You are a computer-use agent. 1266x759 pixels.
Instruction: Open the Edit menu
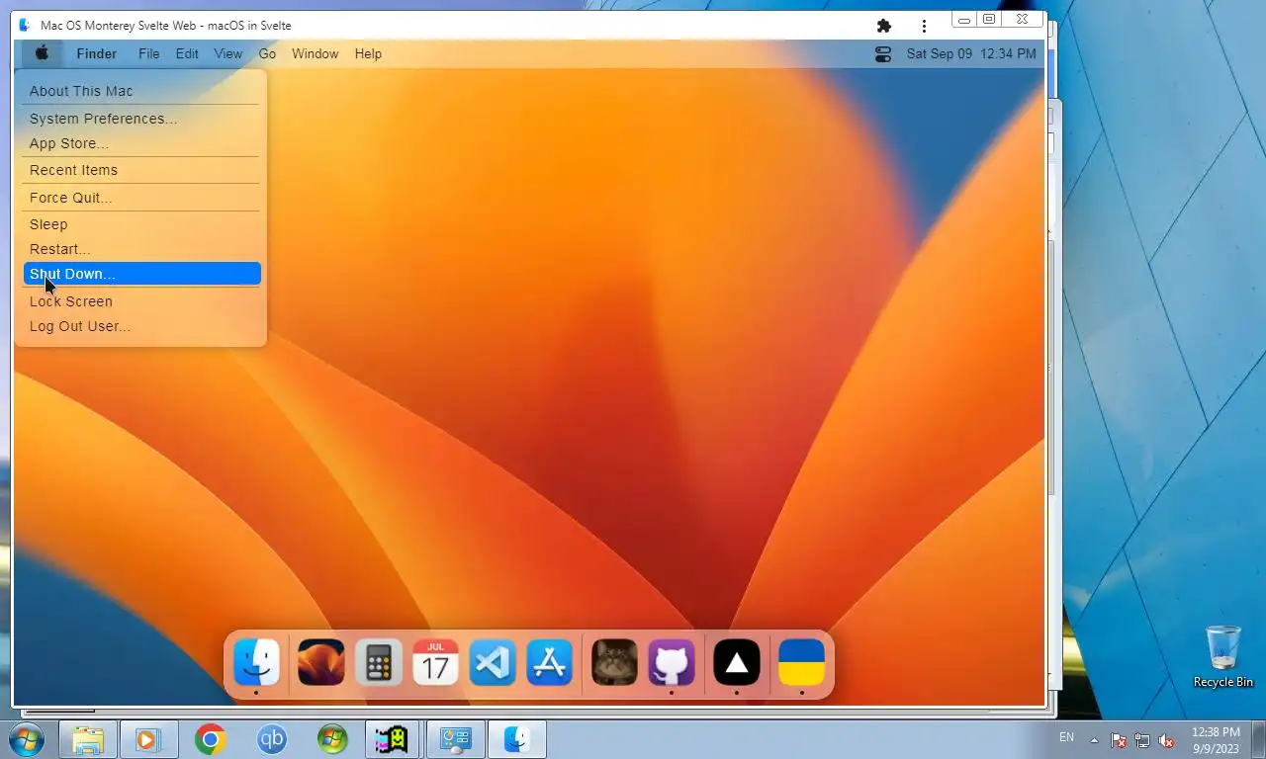pyautogui.click(x=187, y=53)
